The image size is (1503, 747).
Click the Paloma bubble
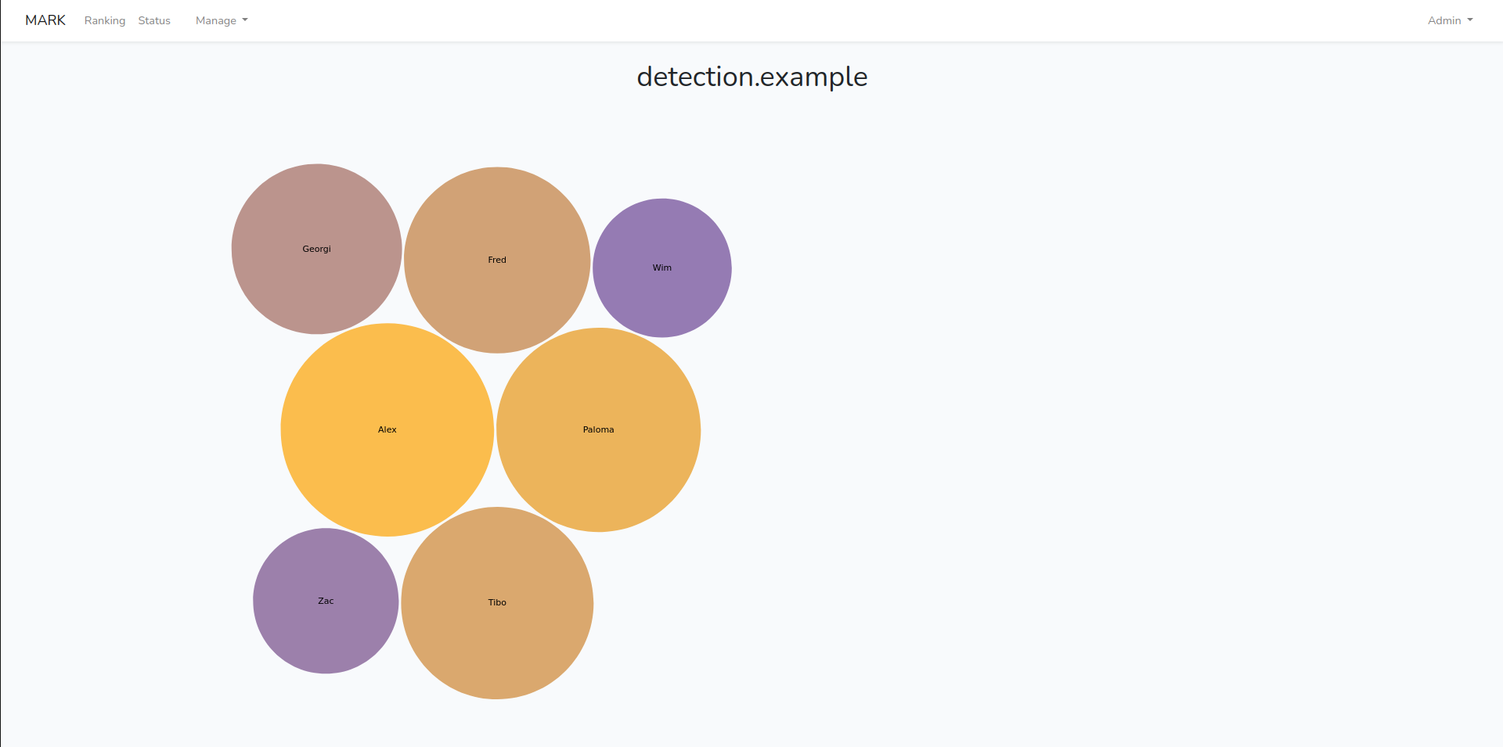click(x=599, y=429)
